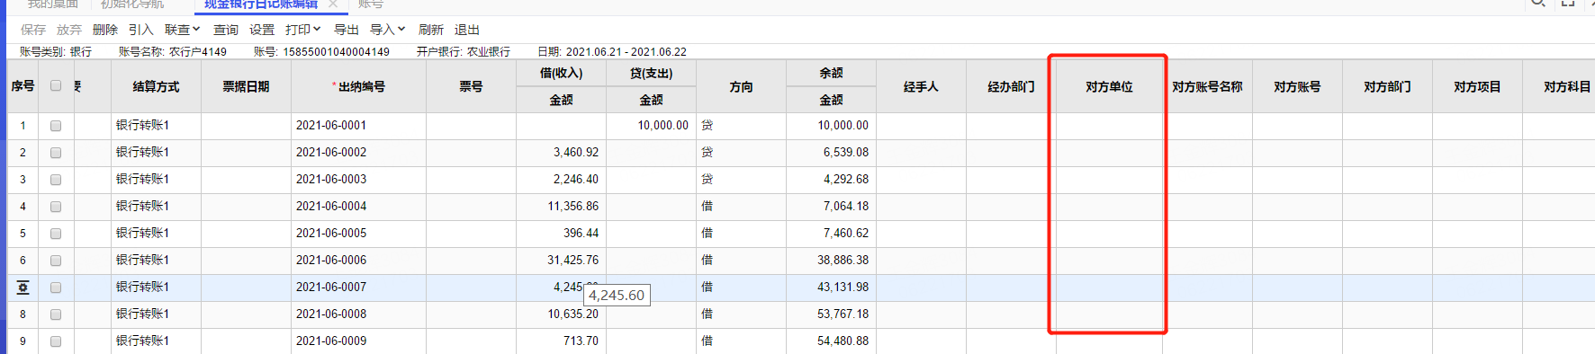Click the row 7 insert-row icon
1595x354 pixels.
coord(23,288)
